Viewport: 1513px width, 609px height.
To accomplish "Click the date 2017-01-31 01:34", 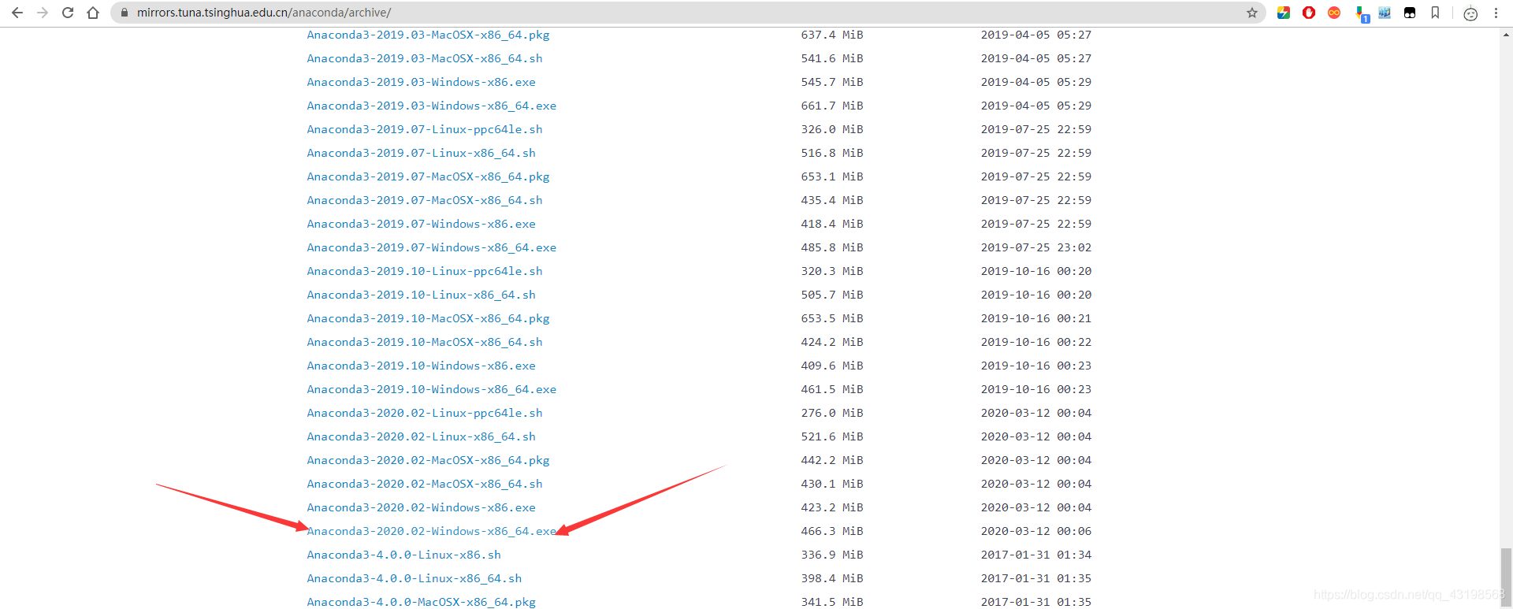I will (x=1036, y=555).
